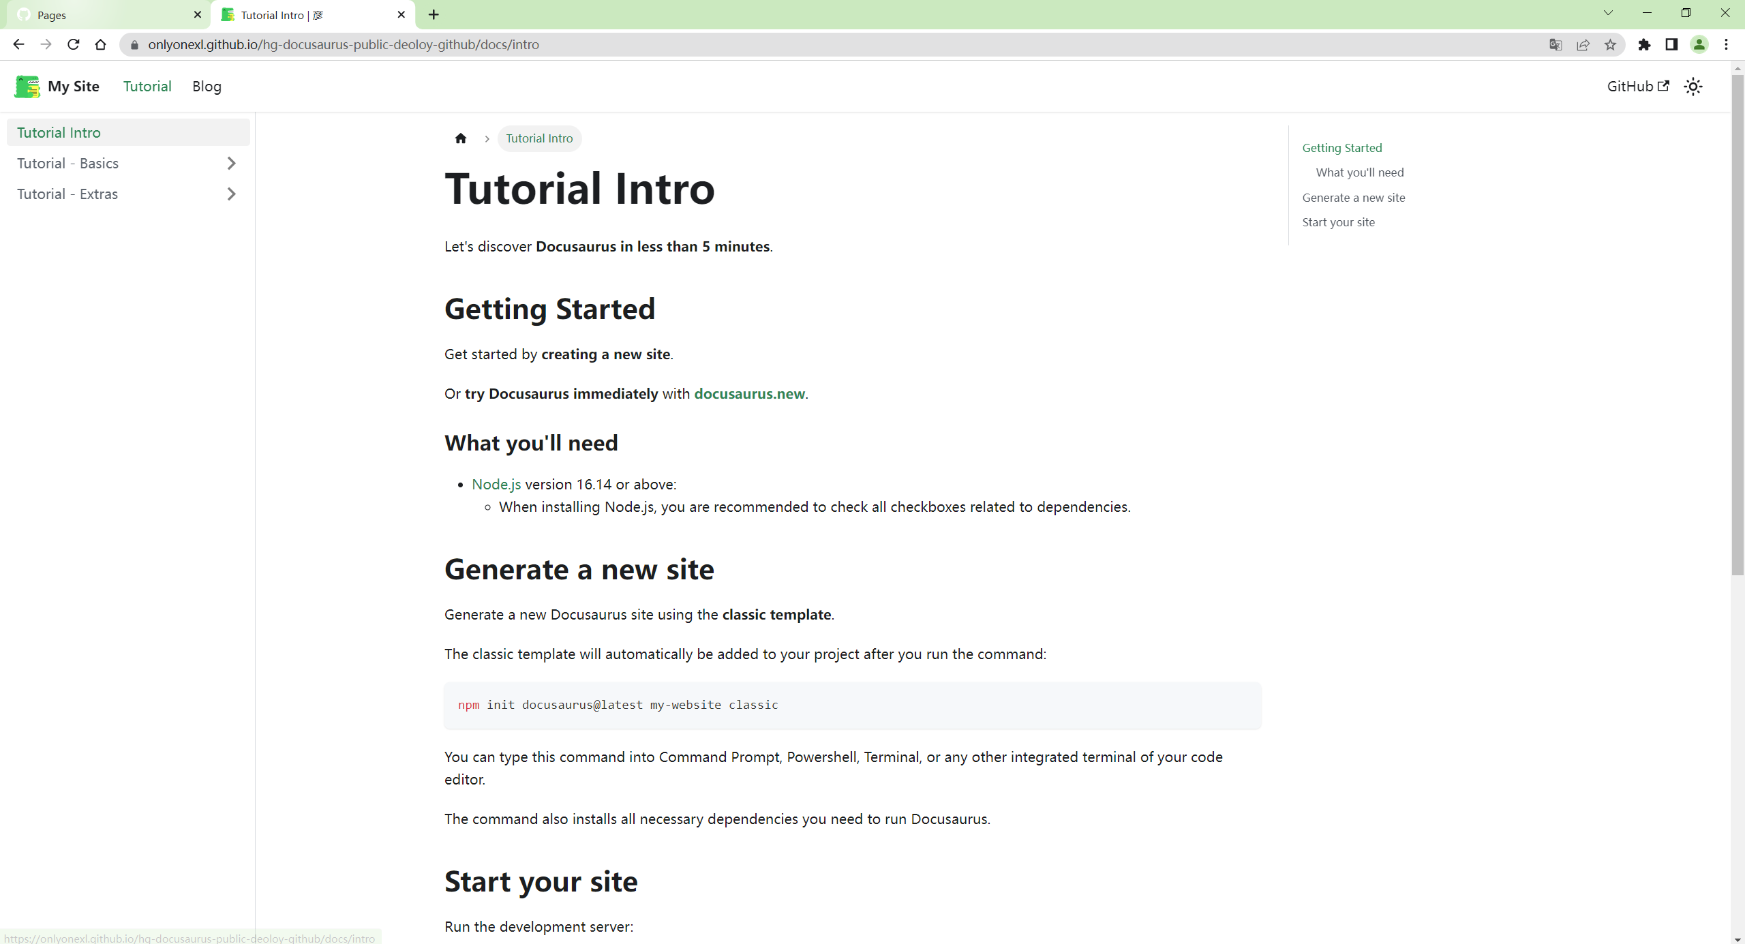Reload the current page
This screenshot has width=1745, height=944.
coord(74,44)
